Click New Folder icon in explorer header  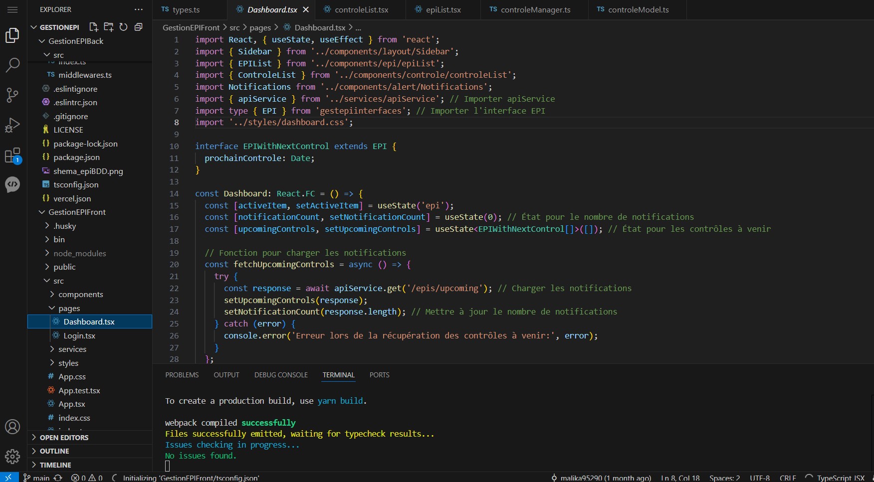coord(108,27)
